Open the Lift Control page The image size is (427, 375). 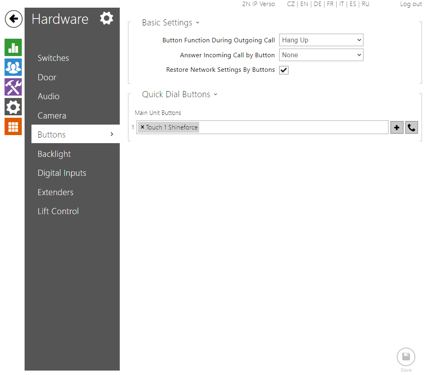point(58,211)
